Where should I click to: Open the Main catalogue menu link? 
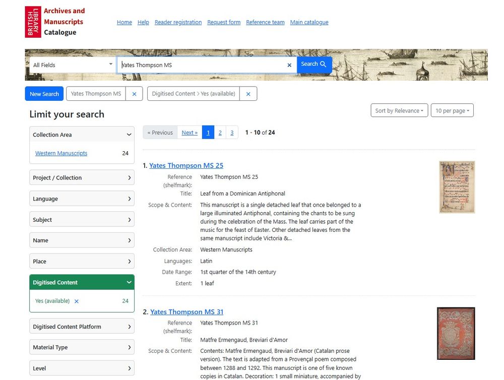tap(309, 22)
